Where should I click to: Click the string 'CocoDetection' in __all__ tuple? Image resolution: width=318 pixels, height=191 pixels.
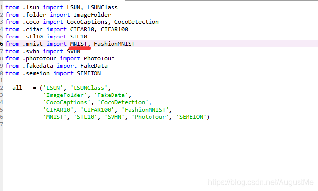coord(123,102)
